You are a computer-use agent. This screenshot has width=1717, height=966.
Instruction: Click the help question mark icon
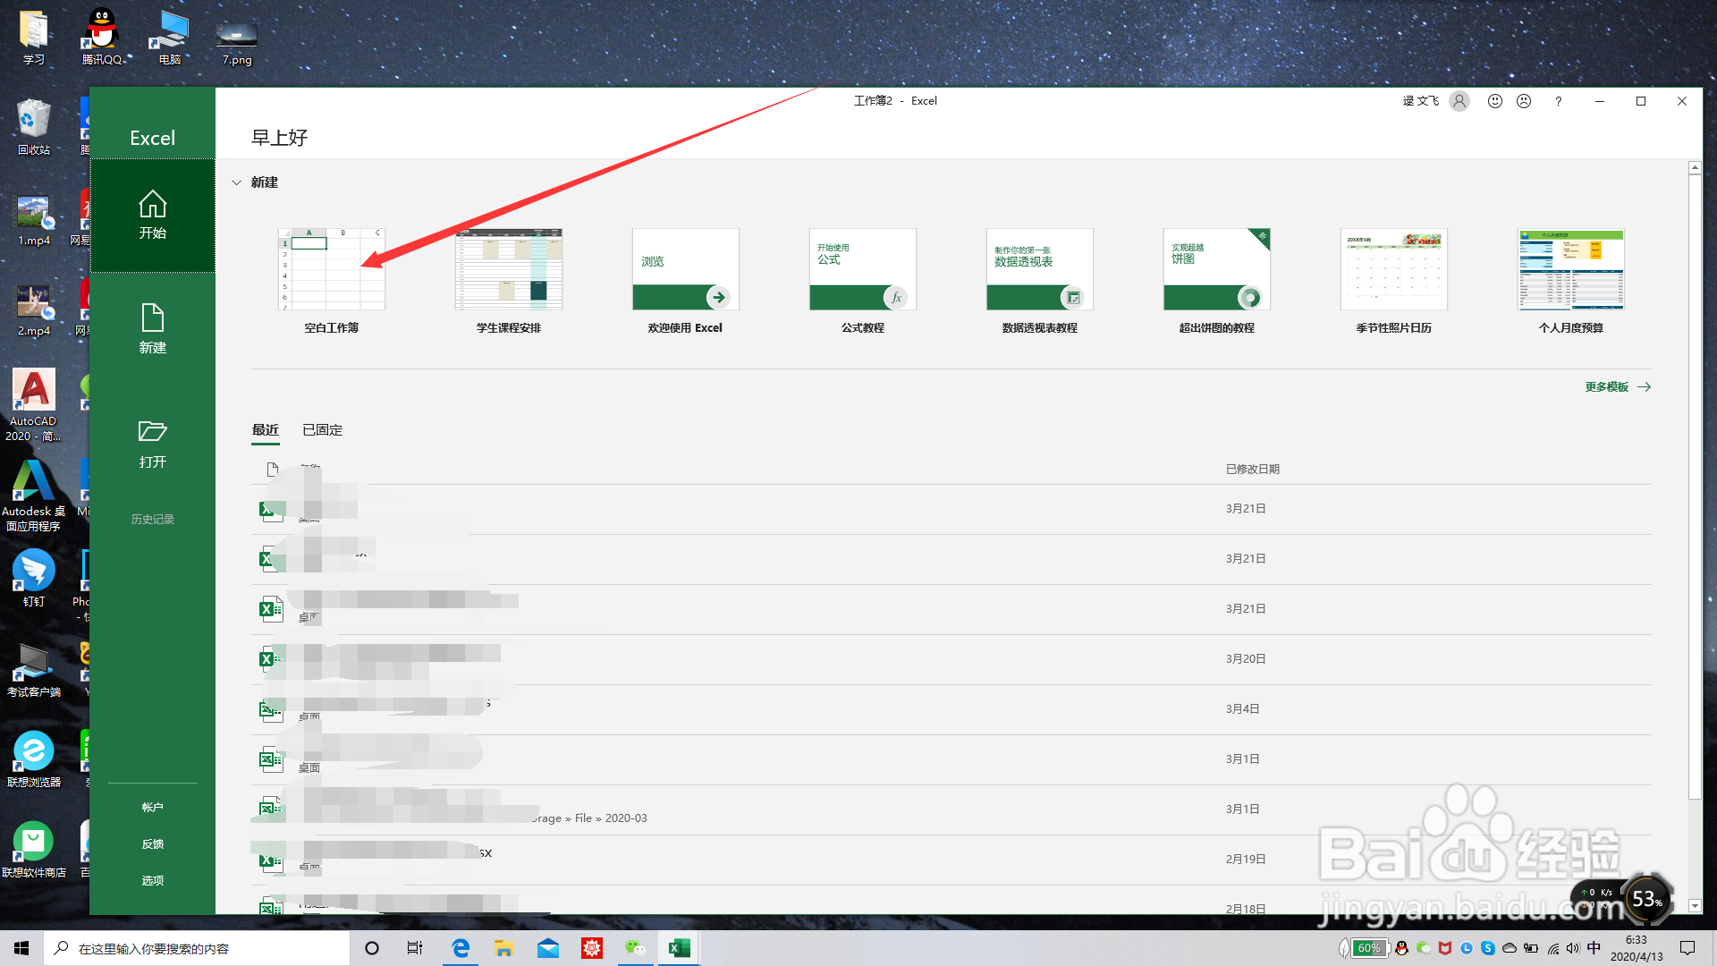[x=1558, y=101]
